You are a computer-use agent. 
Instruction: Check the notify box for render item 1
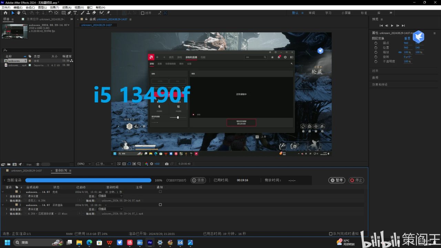(x=160, y=192)
